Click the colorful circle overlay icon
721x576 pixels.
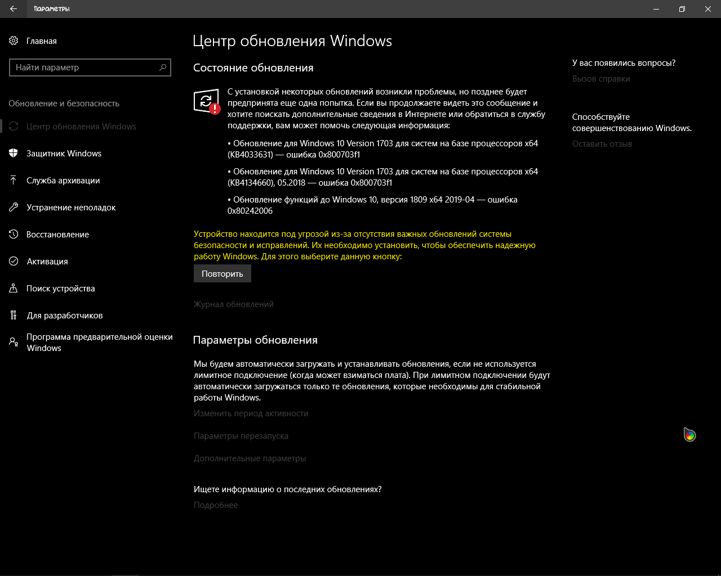[690, 435]
